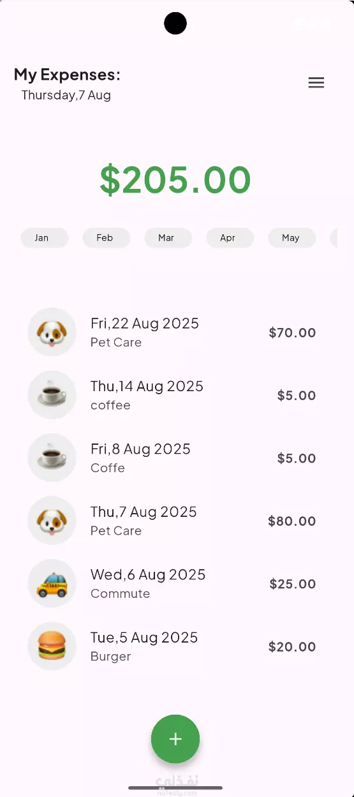Open the hamburger menu icon
The width and height of the screenshot is (354, 797).
click(316, 83)
